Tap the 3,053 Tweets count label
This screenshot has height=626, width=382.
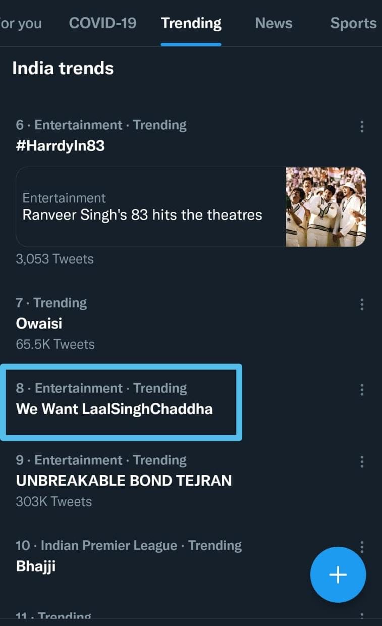54,259
